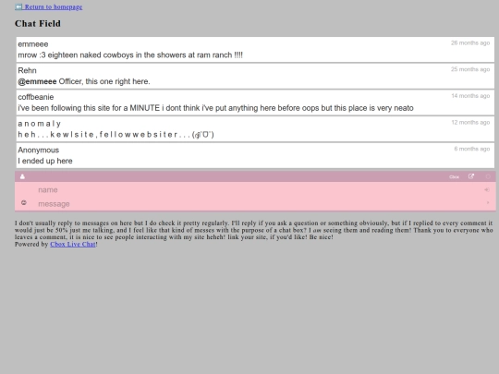This screenshot has width=499, height=374.
Task: Open the emoticon picker beside the message field
Action: pos(24,202)
